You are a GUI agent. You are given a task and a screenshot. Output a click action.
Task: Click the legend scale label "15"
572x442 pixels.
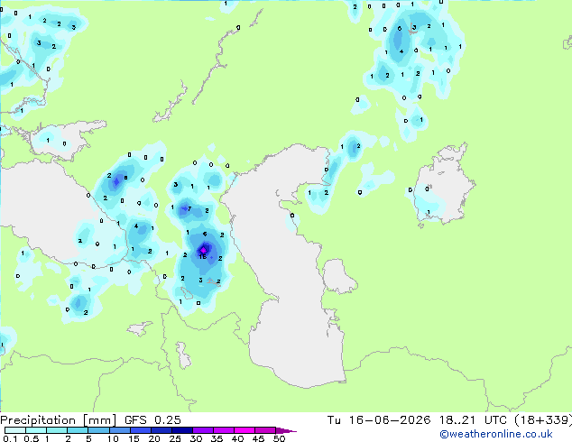(x=134, y=438)
